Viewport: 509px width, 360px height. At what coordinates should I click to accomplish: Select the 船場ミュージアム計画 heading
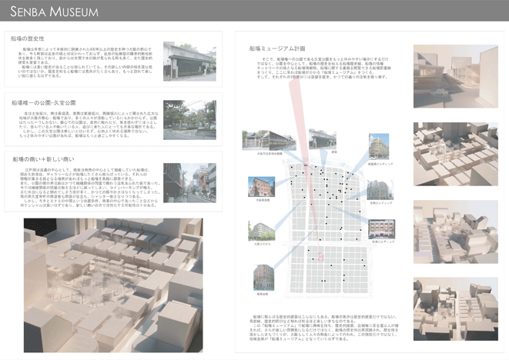tap(278, 48)
